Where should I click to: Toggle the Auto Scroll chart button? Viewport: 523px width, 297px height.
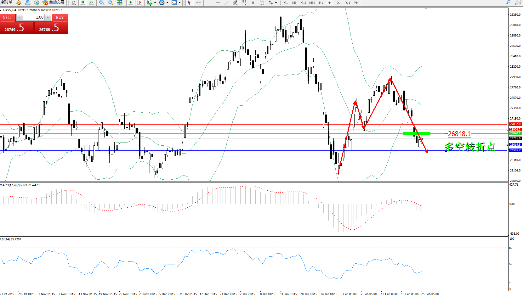pos(130,3)
